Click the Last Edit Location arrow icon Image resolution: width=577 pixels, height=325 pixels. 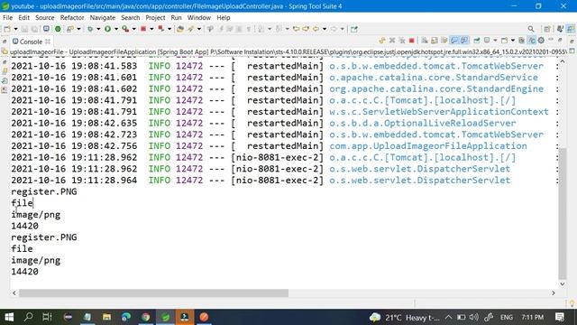point(296,29)
